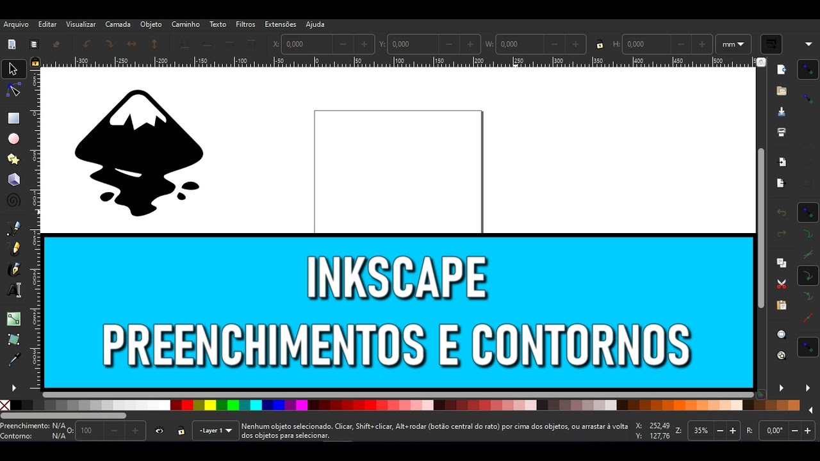Toggle the width-height ratio lock
Screen dimensions: 820x461
coord(600,44)
